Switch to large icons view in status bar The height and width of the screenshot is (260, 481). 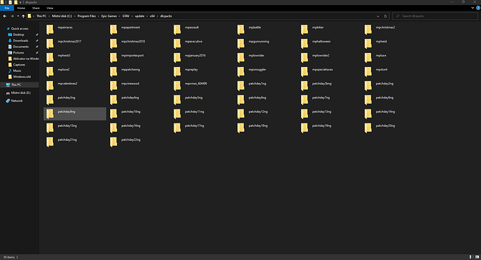tap(477, 257)
